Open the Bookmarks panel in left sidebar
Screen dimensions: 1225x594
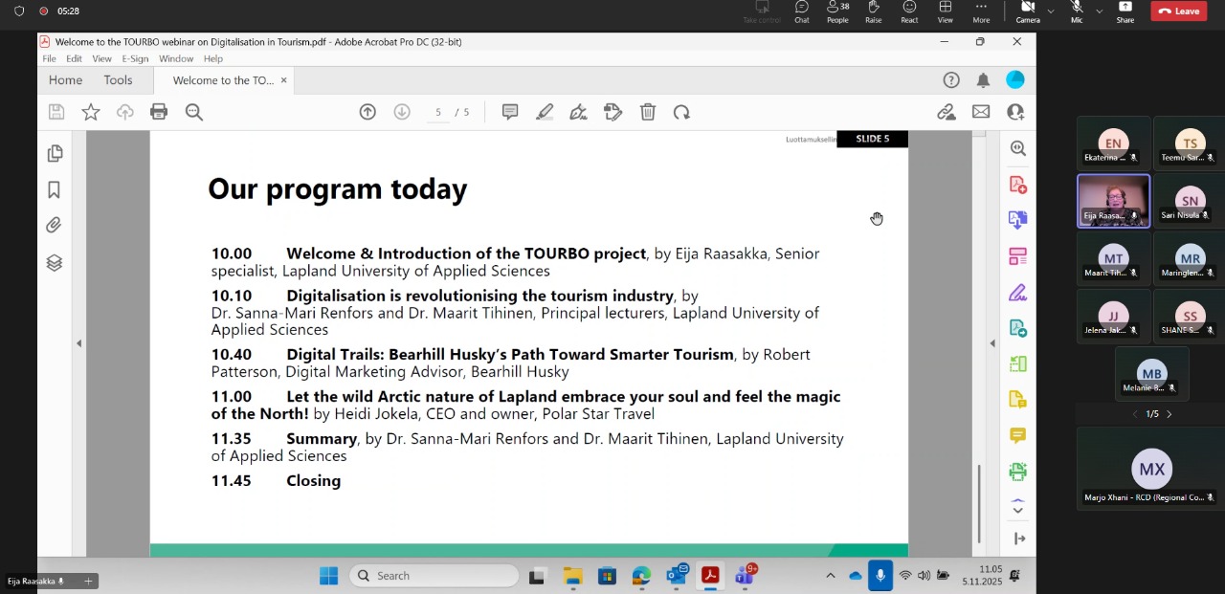click(55, 189)
